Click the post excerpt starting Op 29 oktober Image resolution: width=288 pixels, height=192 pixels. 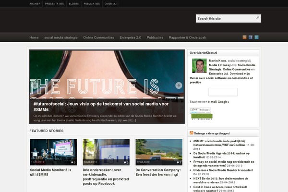tap(105, 118)
